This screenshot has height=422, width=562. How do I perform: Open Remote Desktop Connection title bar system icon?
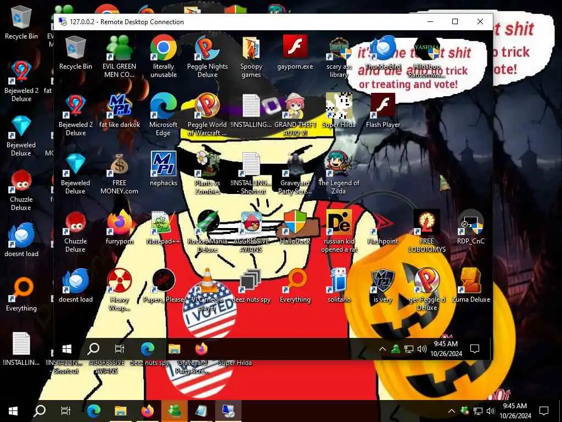(x=63, y=22)
